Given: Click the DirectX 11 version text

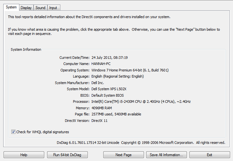Looking at the screenshot, I should point(99,121).
